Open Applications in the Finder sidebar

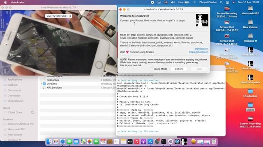(x=15, y=80)
